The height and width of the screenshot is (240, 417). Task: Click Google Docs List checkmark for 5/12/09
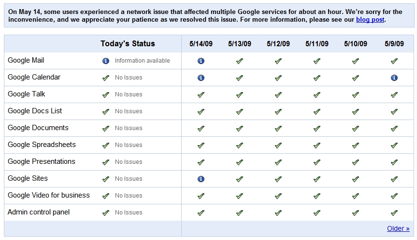click(x=278, y=112)
